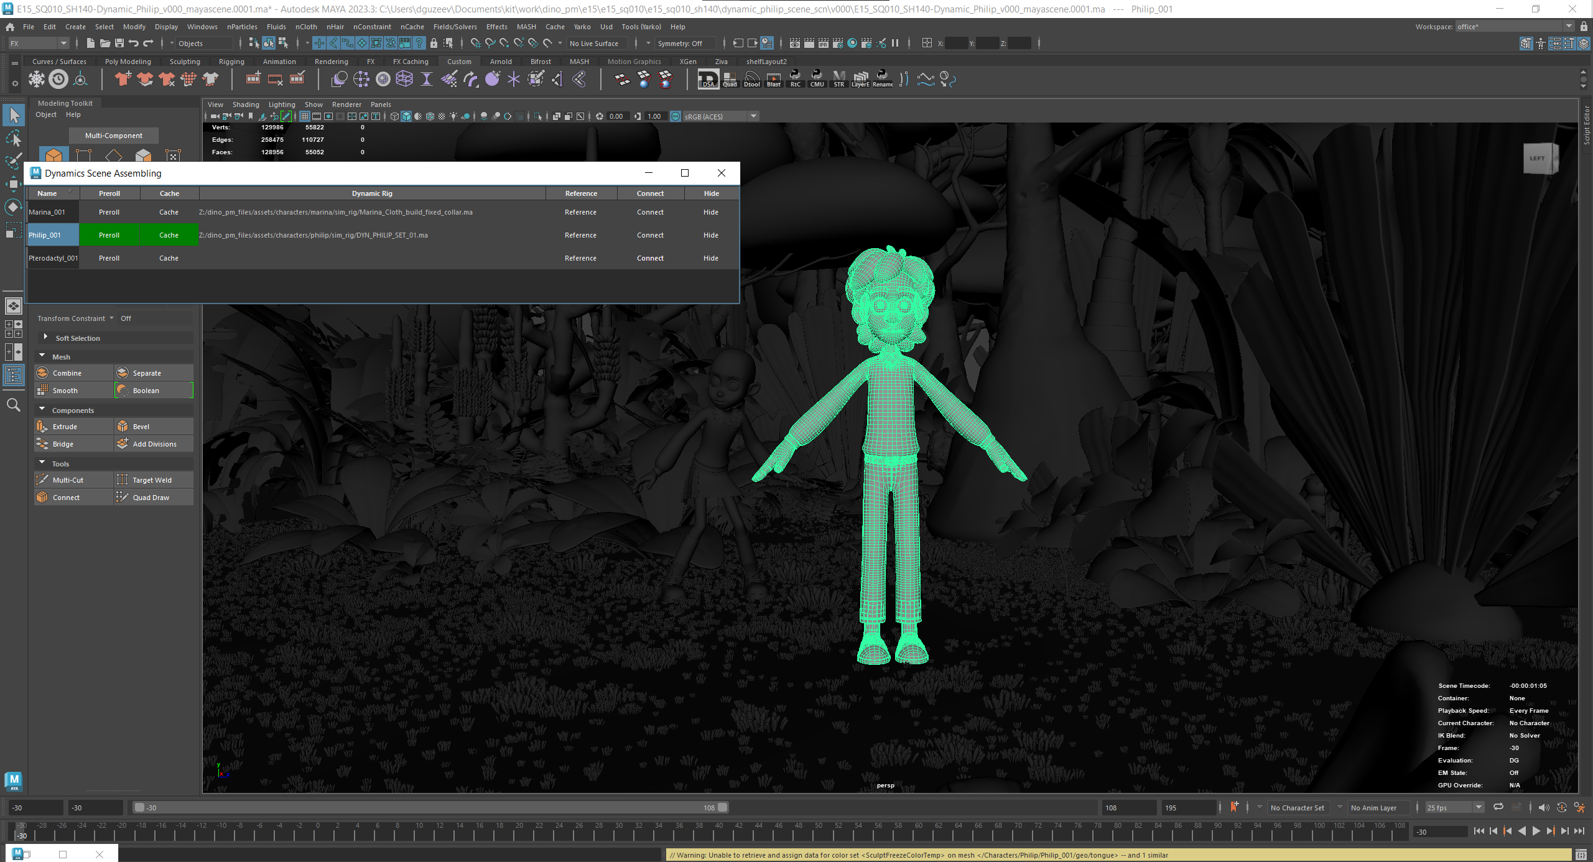
Task: Switch to the FX Caching shelf tab
Action: pyautogui.click(x=411, y=62)
